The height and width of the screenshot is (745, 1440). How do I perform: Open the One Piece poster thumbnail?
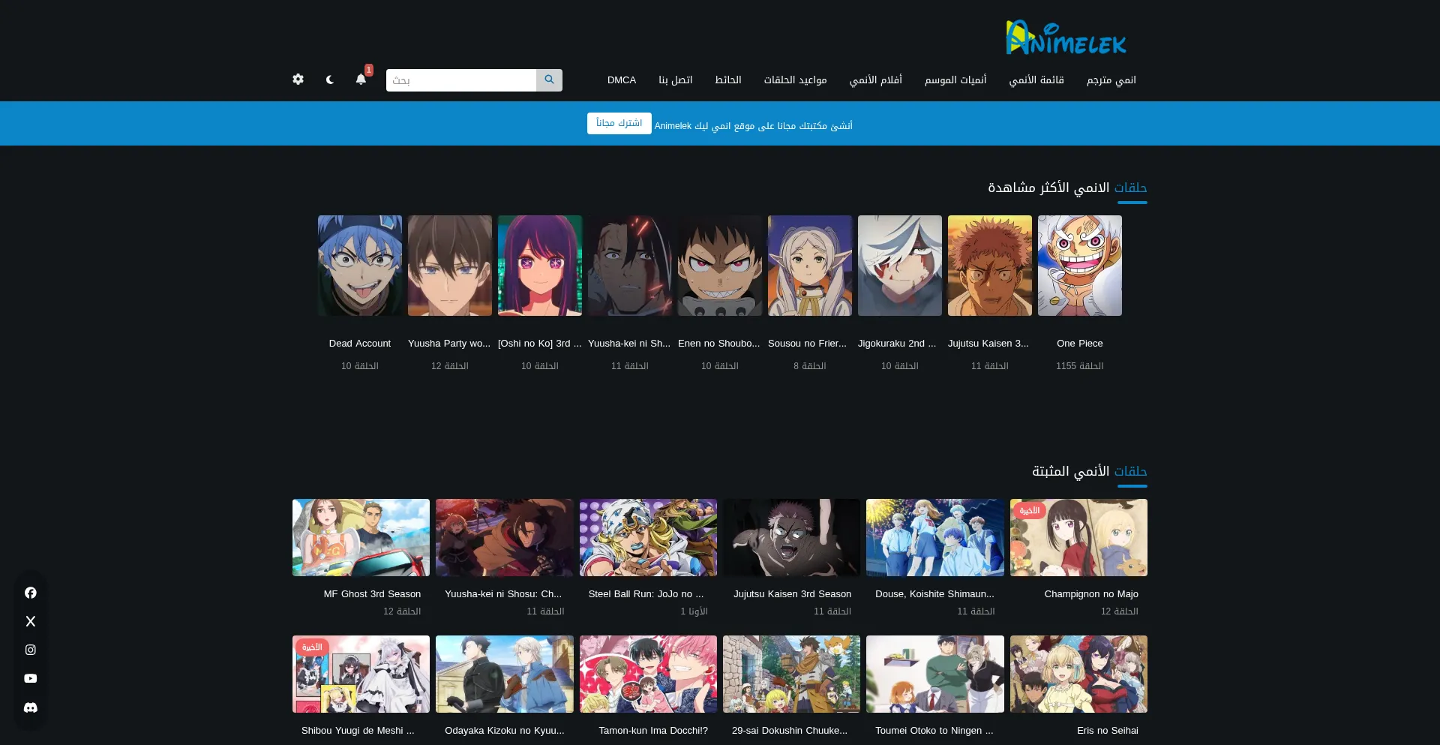[1080, 266]
